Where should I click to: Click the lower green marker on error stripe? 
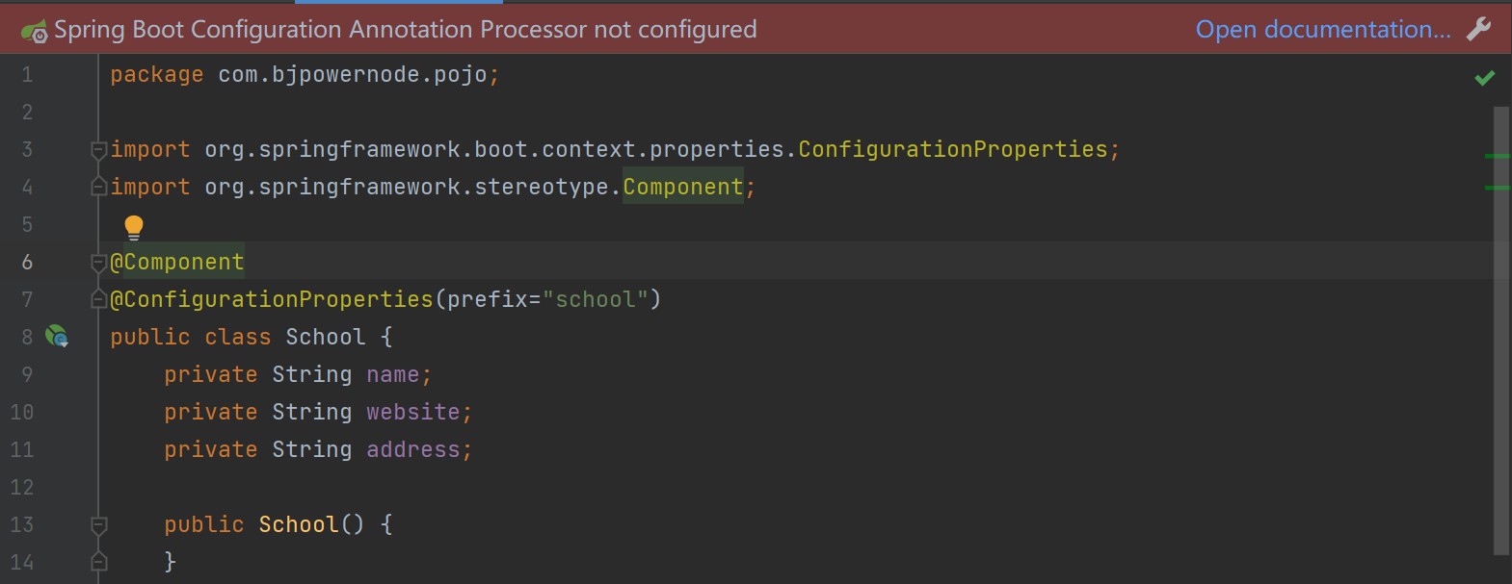(x=1497, y=188)
